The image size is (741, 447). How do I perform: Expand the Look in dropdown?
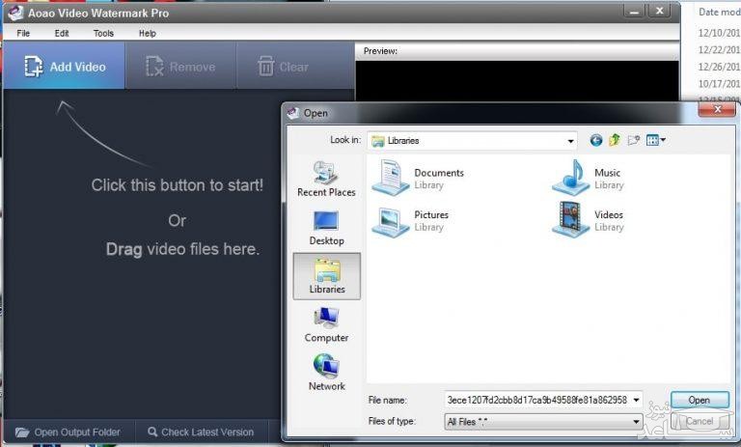571,141
